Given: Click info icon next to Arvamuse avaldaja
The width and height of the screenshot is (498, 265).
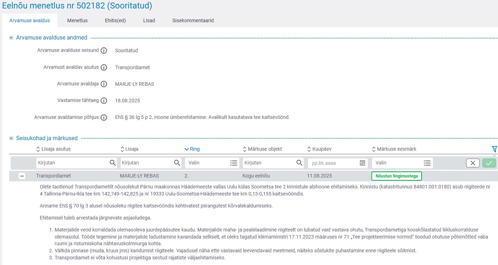Looking at the screenshot, I should point(104,84).
